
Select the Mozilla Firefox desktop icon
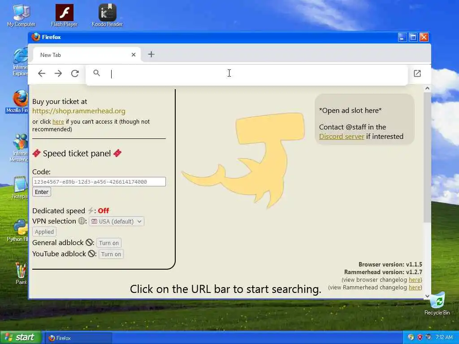(17, 101)
